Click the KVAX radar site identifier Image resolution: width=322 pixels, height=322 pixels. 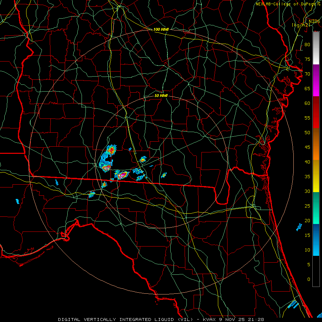(x=209, y=319)
